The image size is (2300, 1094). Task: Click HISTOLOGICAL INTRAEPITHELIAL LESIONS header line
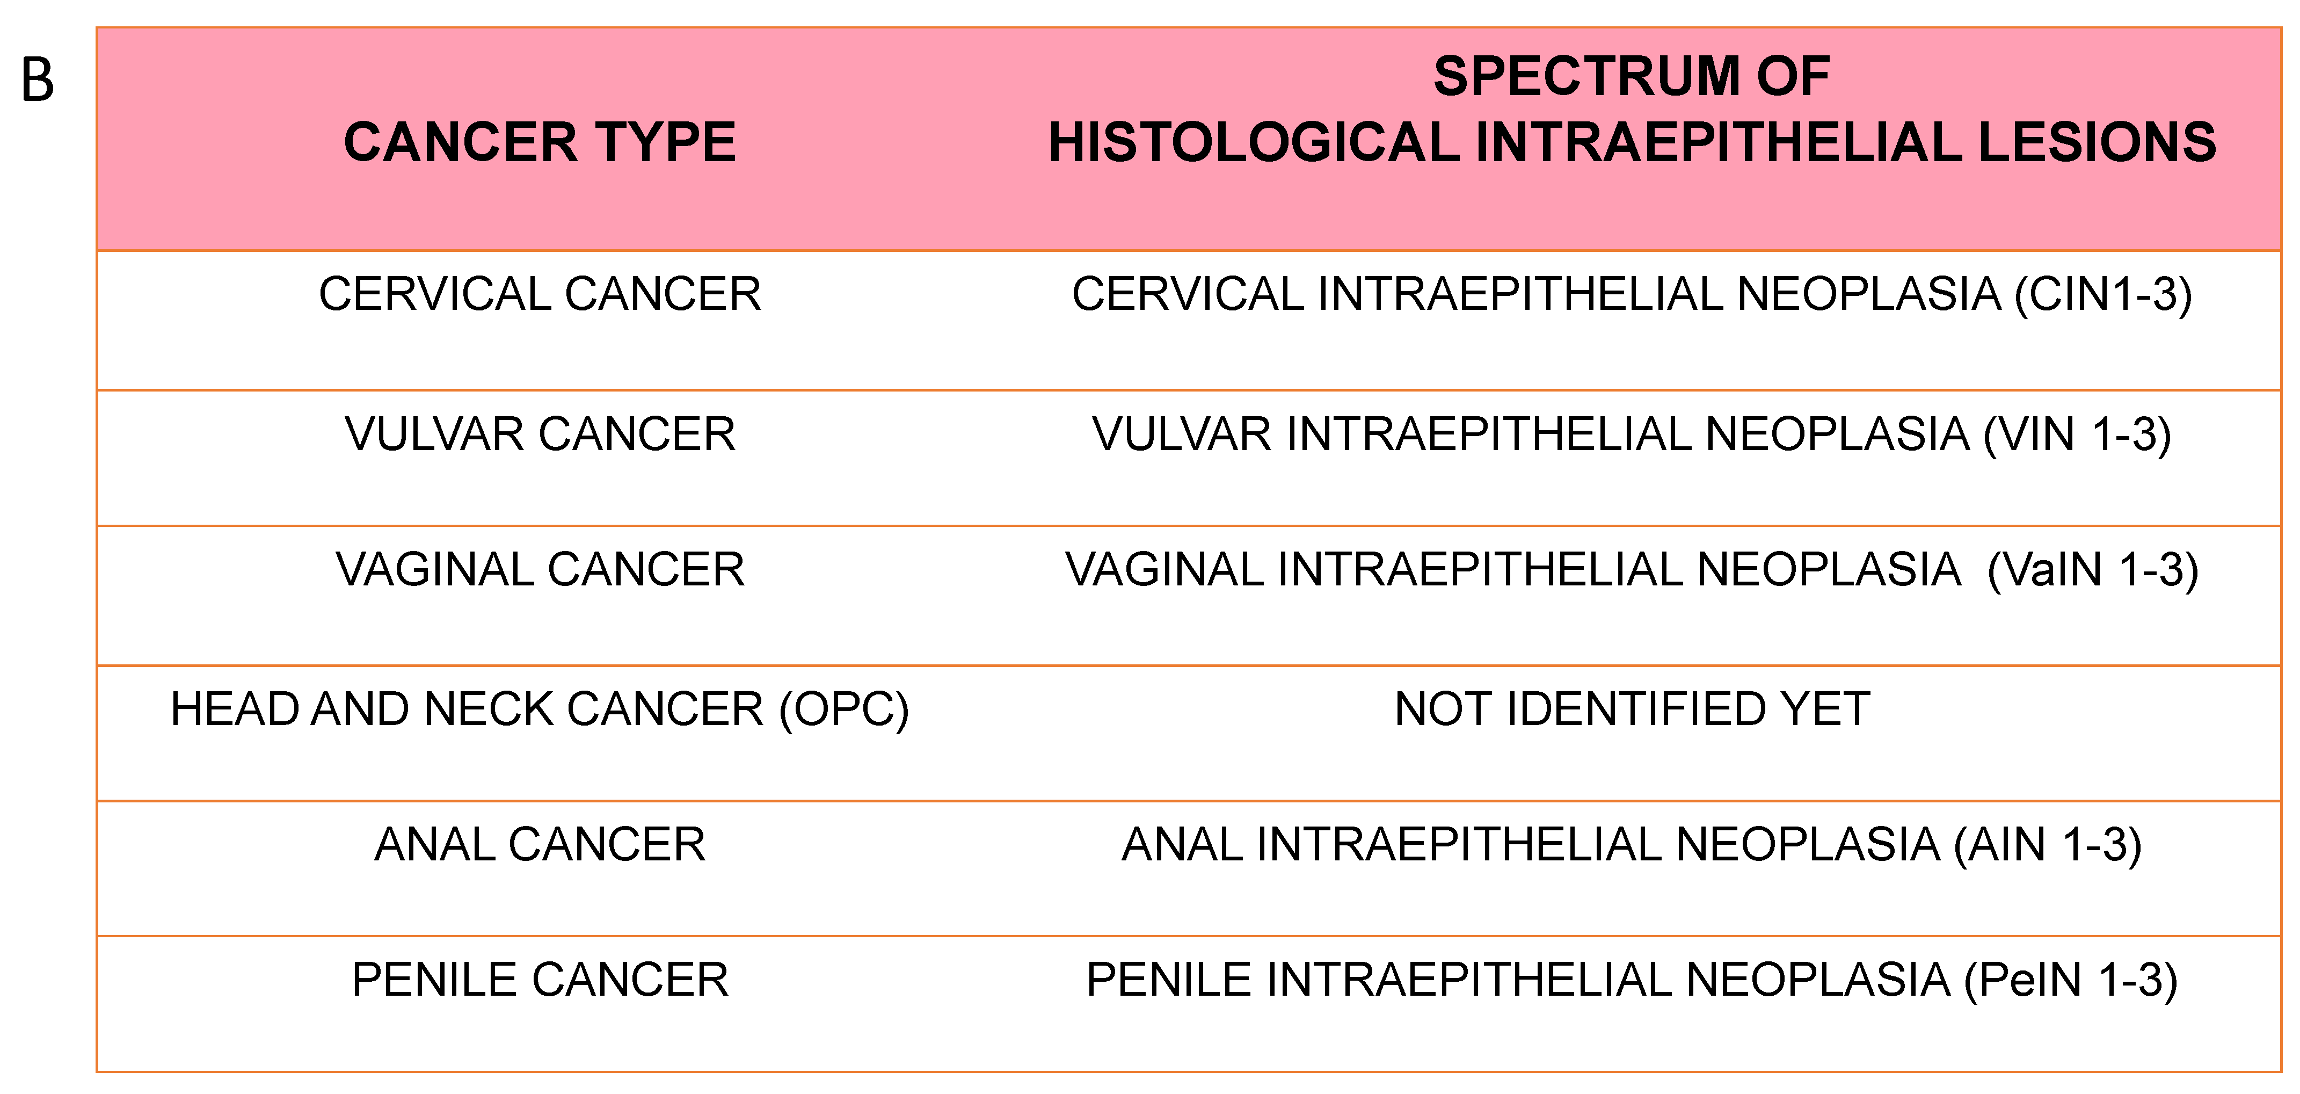1631,142
